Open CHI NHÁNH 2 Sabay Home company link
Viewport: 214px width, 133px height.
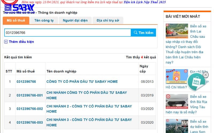click(89, 109)
